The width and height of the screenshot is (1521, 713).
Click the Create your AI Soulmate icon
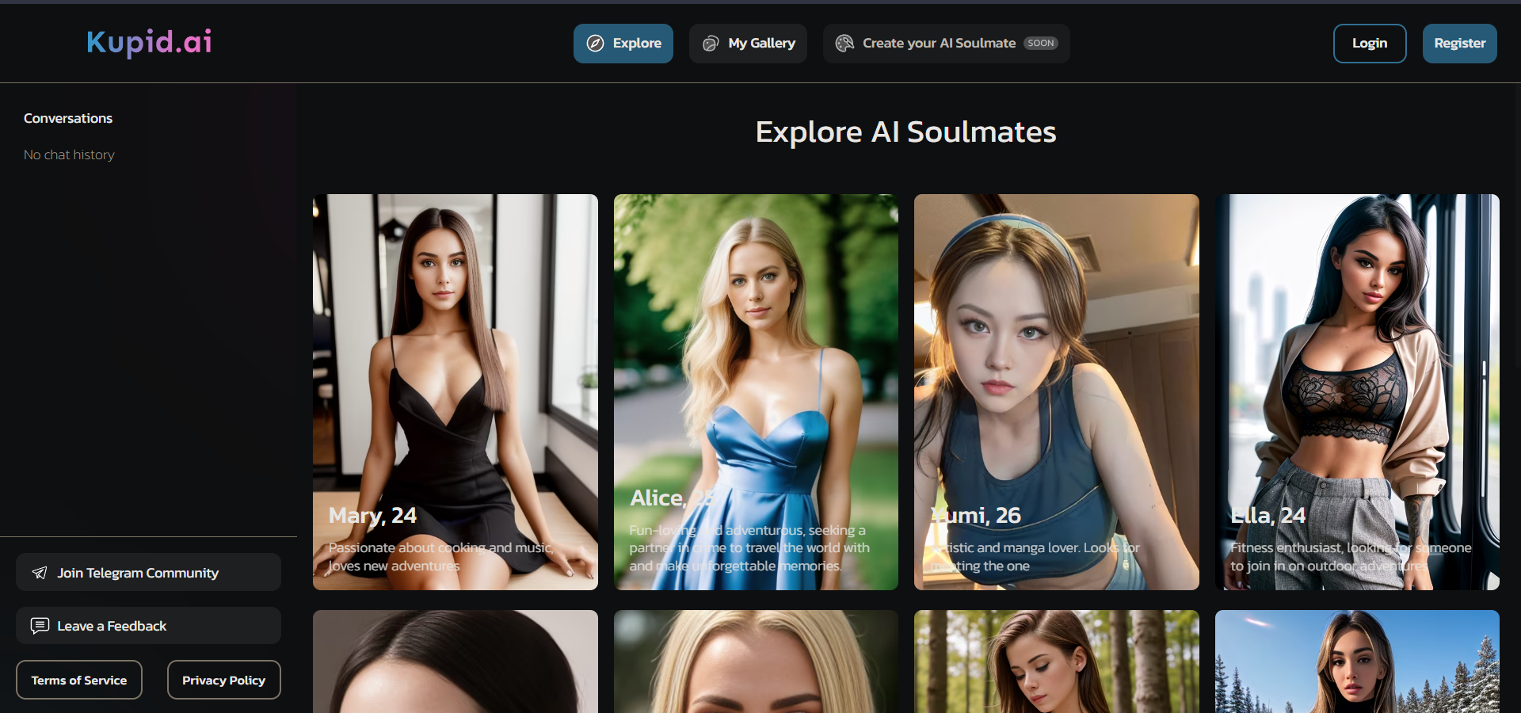tap(844, 44)
